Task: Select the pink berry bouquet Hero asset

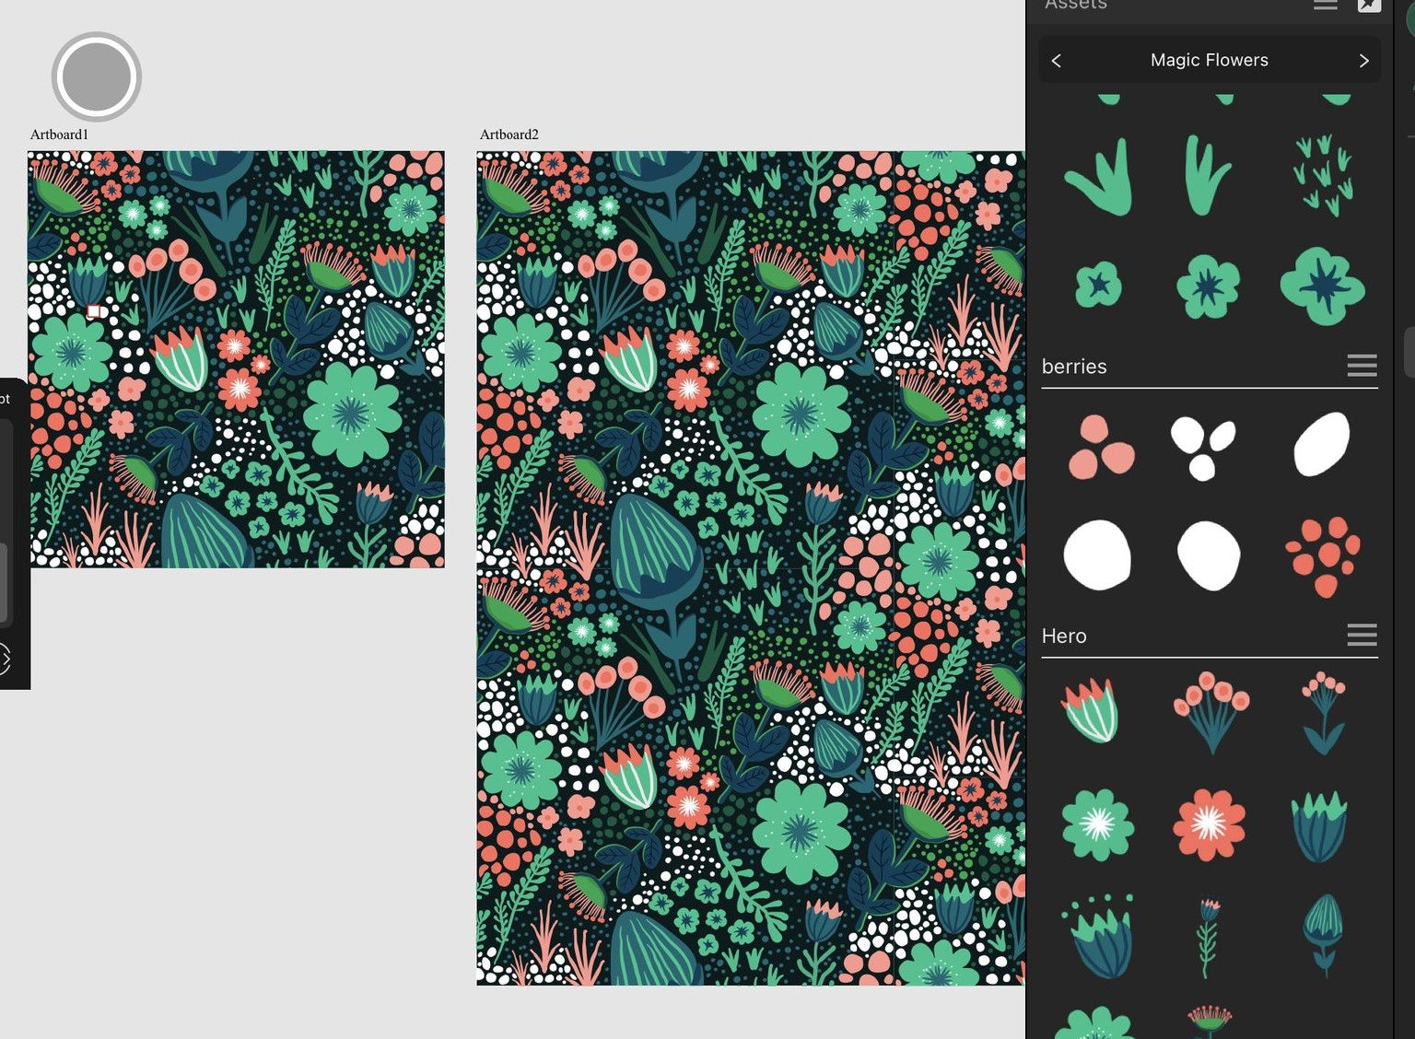Action: click(1210, 713)
